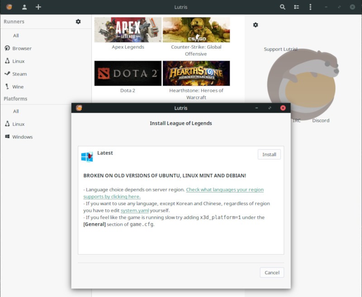Switch to list view using the view icon
Viewport: 362px width, 297px height.
(x=296, y=7)
